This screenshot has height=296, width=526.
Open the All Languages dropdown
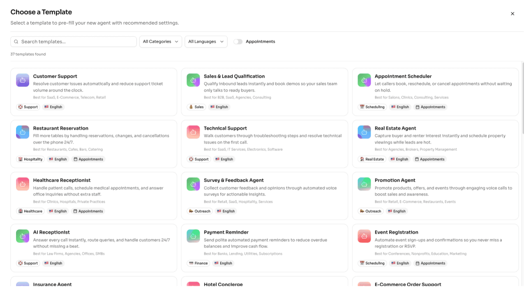[206, 42]
